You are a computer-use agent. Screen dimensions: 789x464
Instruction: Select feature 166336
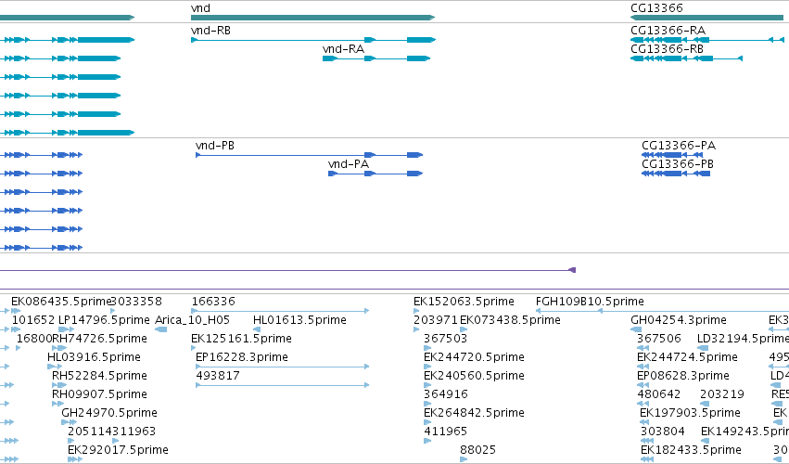point(213,302)
